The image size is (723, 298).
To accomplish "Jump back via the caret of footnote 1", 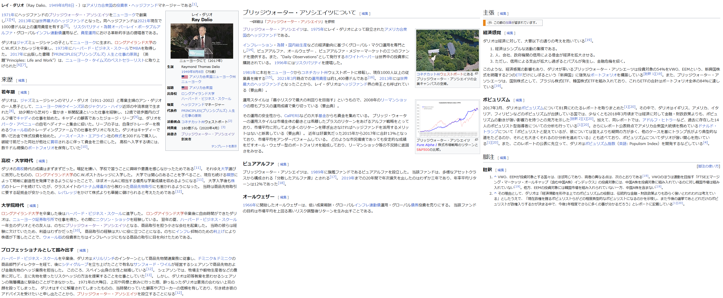I will (x=495, y=177).
